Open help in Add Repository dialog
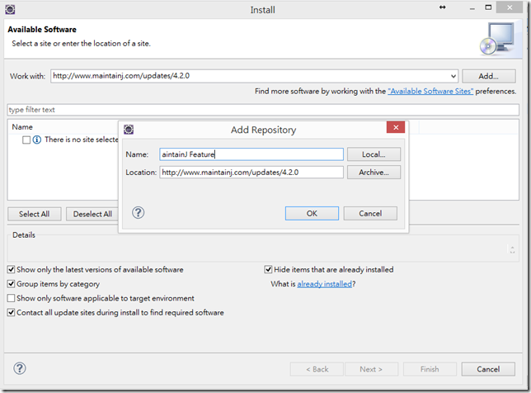The height and width of the screenshot is (393, 531). (139, 213)
